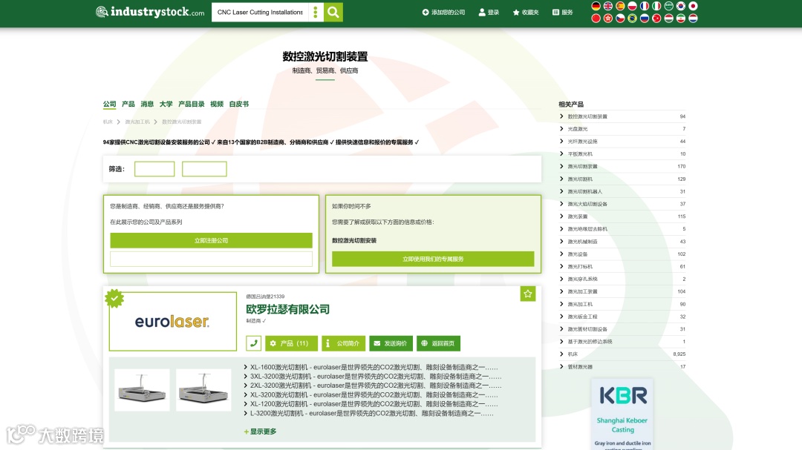This screenshot has height=450, width=802.
Task: Open the first laser cutter product thumbnail
Action: coord(142,390)
